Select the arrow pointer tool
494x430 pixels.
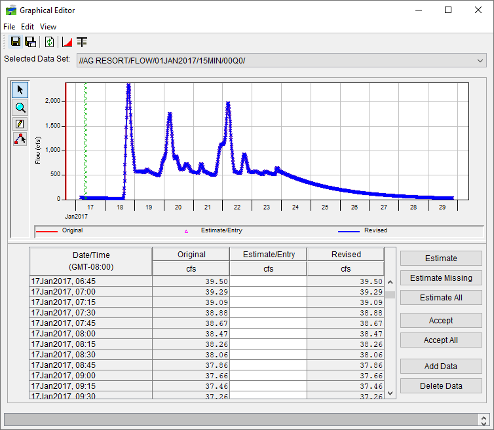click(x=20, y=90)
